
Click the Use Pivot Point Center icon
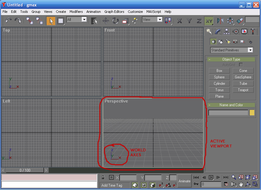click(168, 21)
